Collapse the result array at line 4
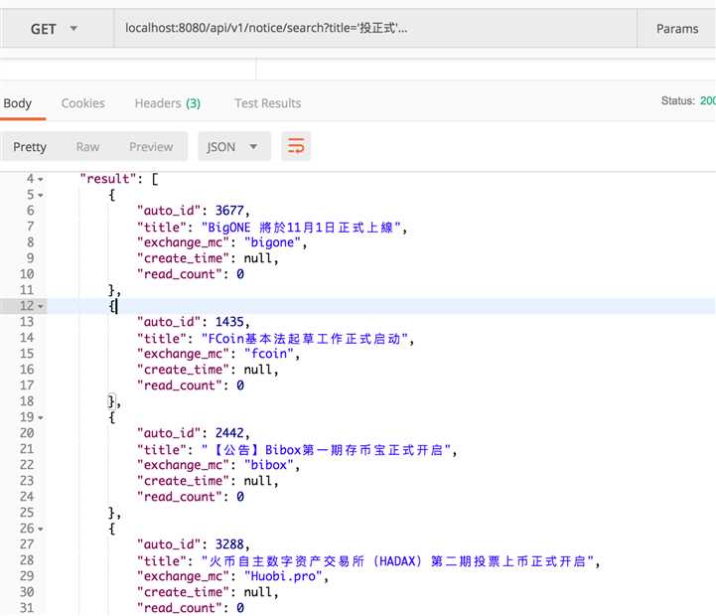Image resolution: width=716 pixels, height=616 pixels. (x=41, y=179)
